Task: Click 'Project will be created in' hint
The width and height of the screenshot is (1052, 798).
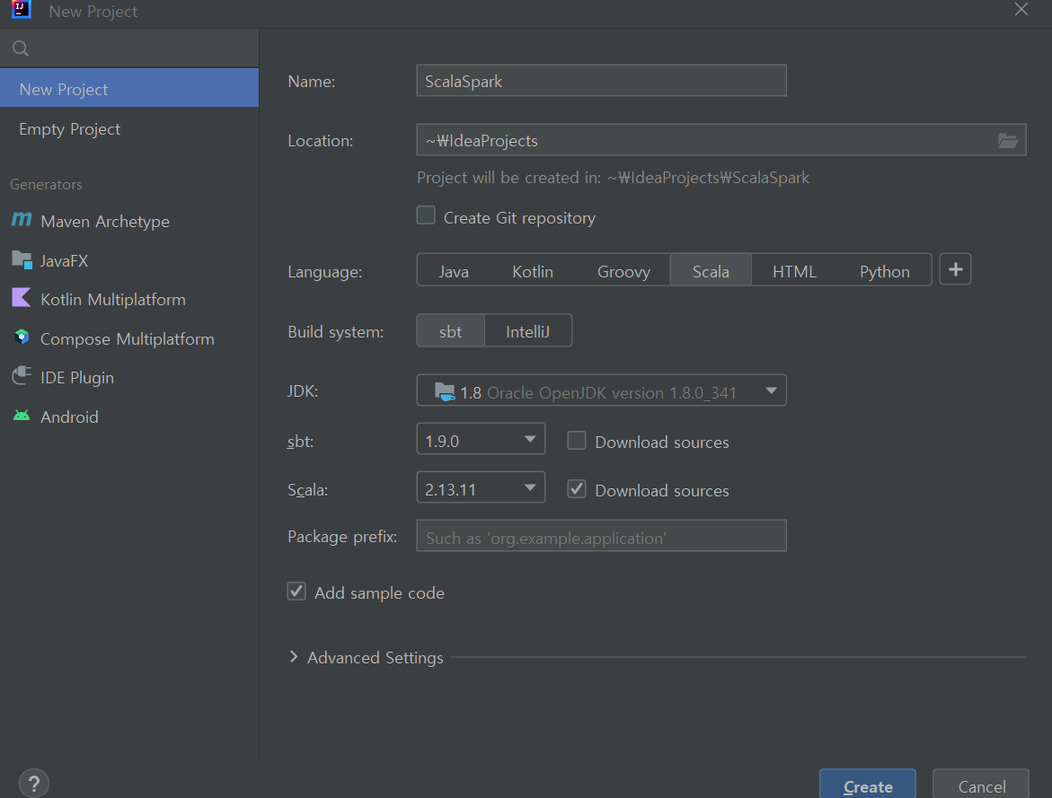Action: point(614,178)
